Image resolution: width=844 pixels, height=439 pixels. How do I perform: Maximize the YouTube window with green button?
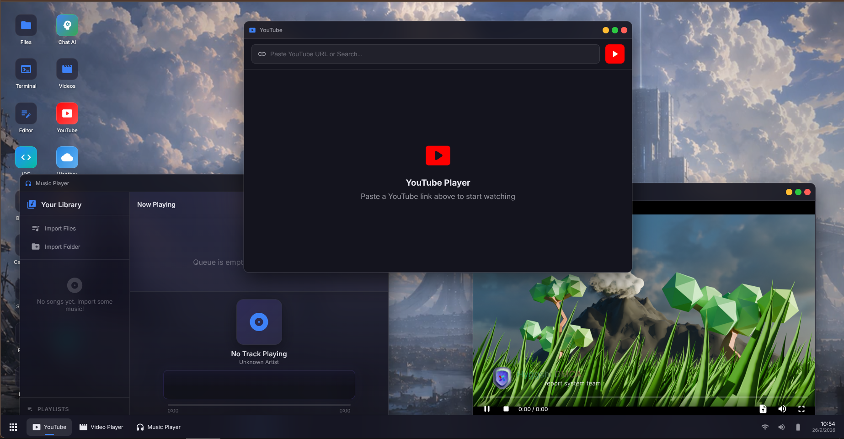615,30
